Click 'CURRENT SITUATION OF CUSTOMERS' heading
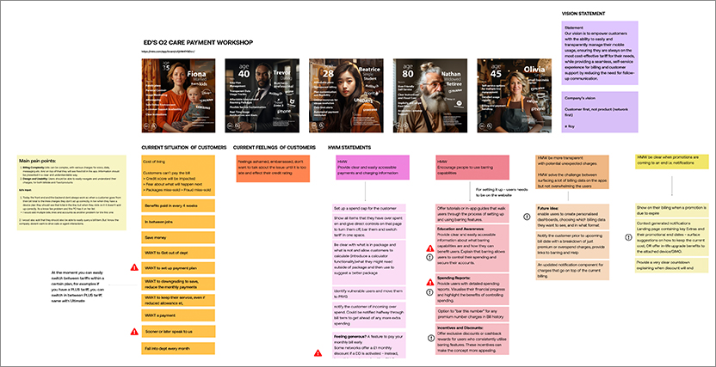 pos(184,147)
